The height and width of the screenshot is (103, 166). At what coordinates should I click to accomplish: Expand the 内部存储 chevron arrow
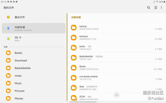click(4, 28)
